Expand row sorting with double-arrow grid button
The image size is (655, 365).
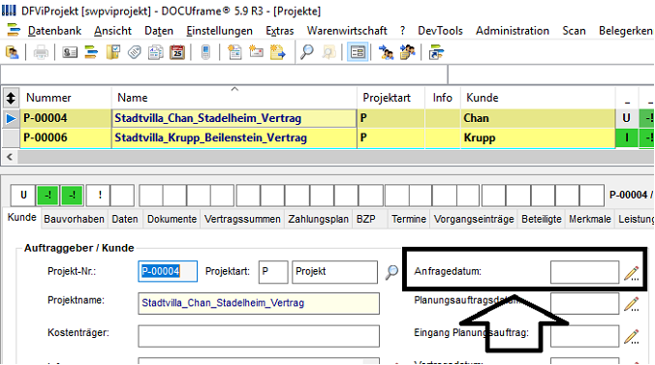tap(11, 98)
